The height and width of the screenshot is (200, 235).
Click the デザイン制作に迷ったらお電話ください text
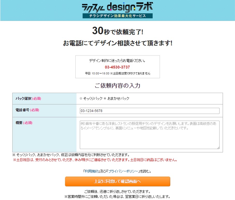[117, 61]
